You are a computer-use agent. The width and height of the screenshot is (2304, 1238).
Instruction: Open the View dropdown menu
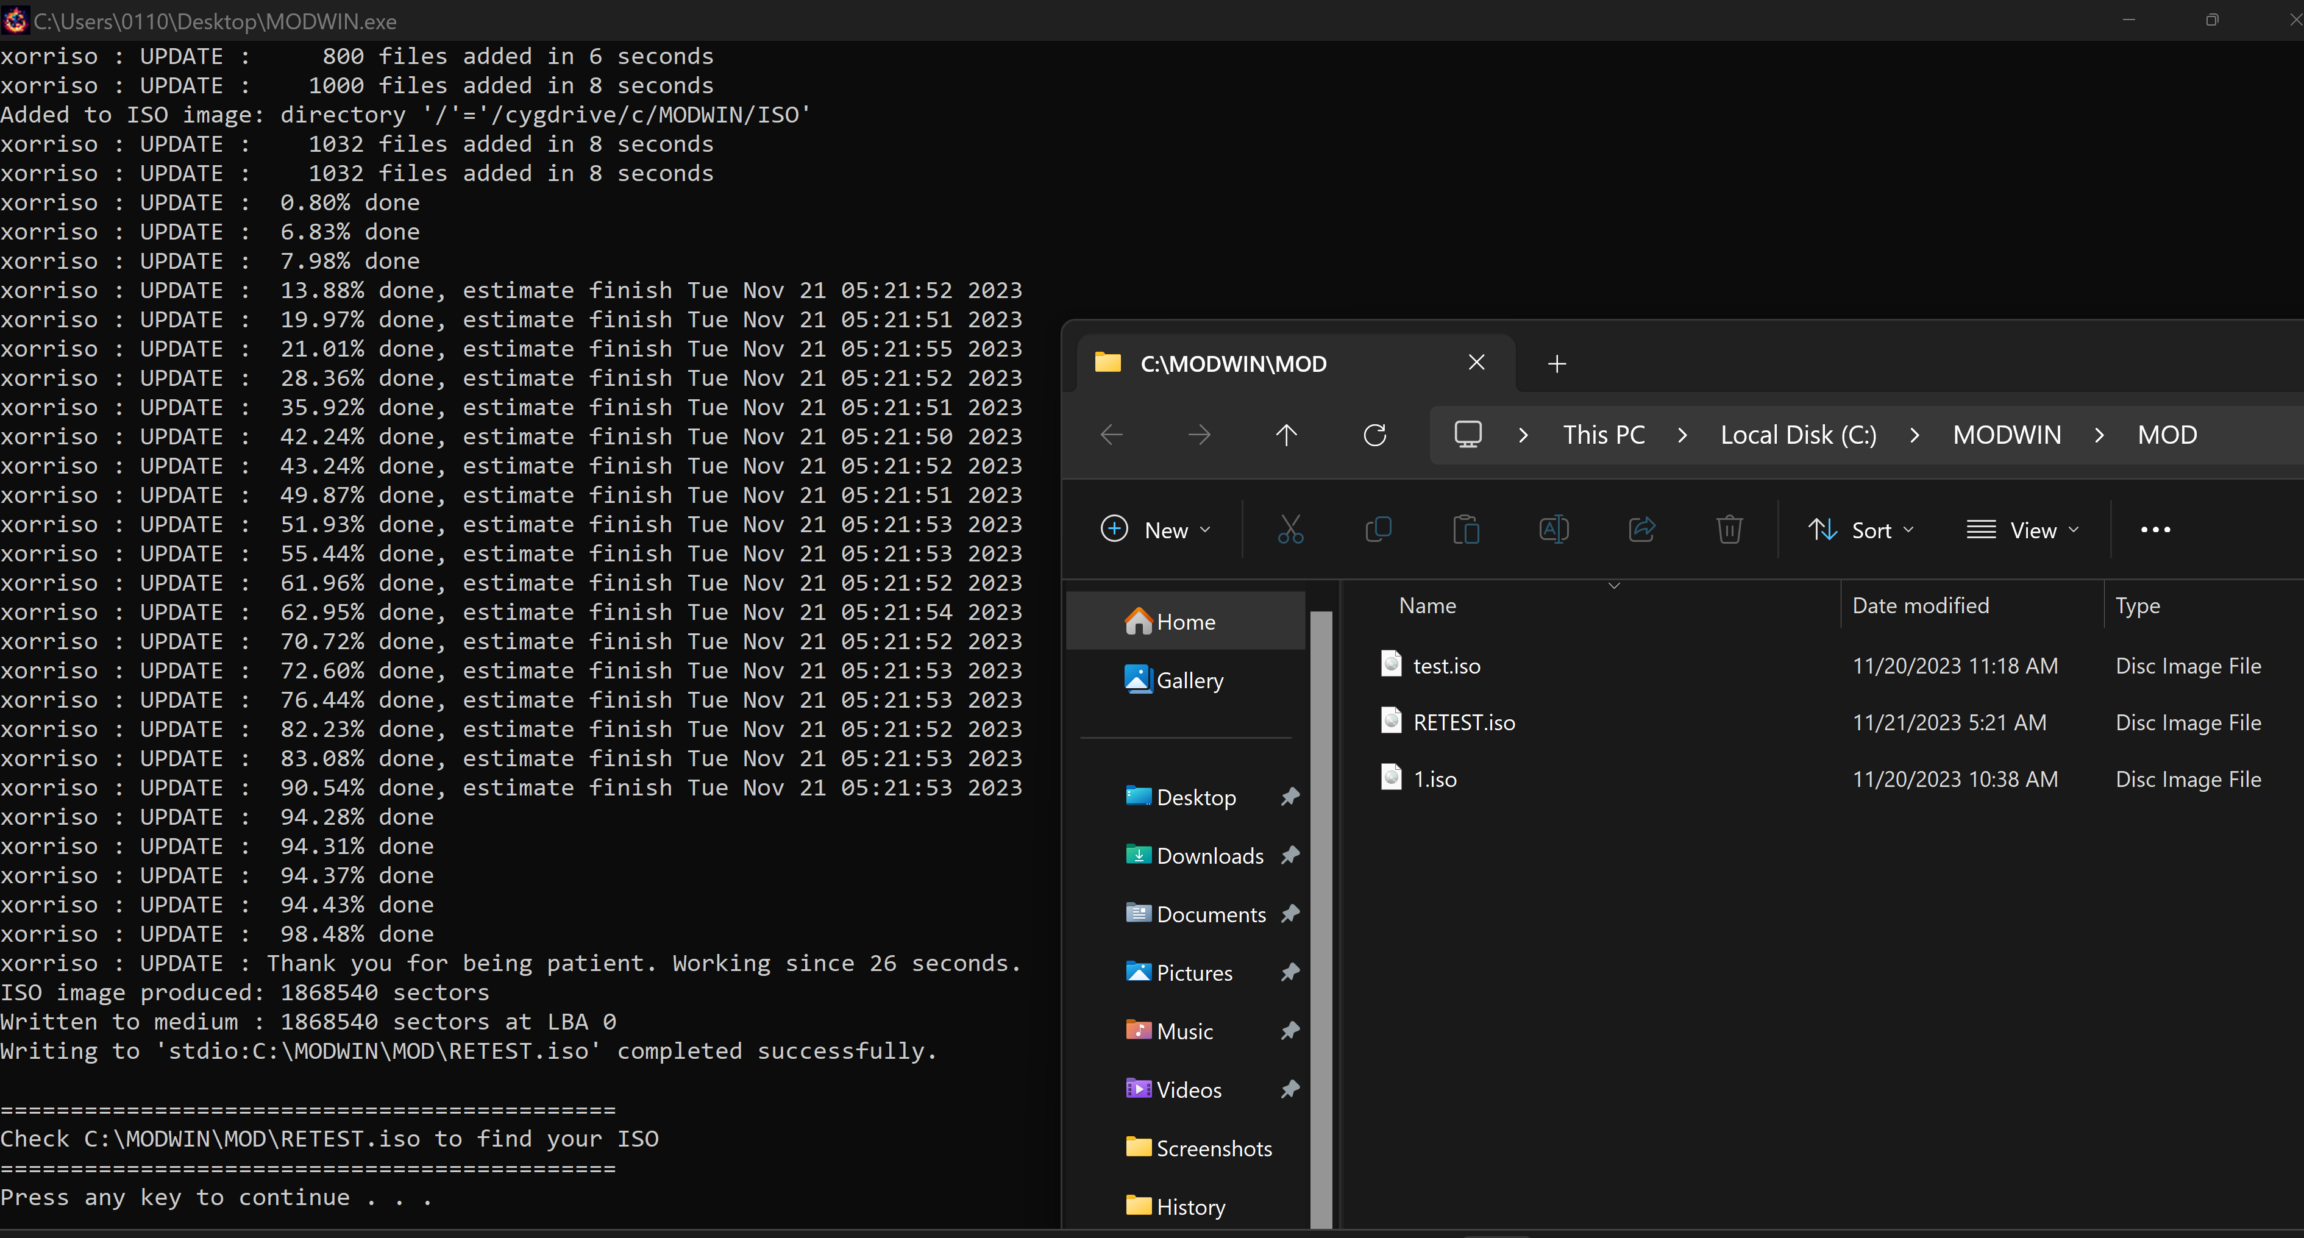click(x=2023, y=530)
